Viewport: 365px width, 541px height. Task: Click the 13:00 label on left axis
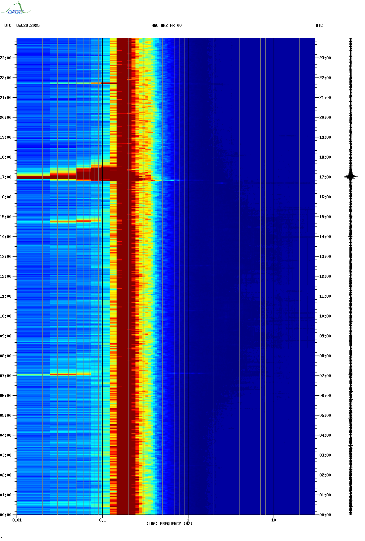pos(6,257)
